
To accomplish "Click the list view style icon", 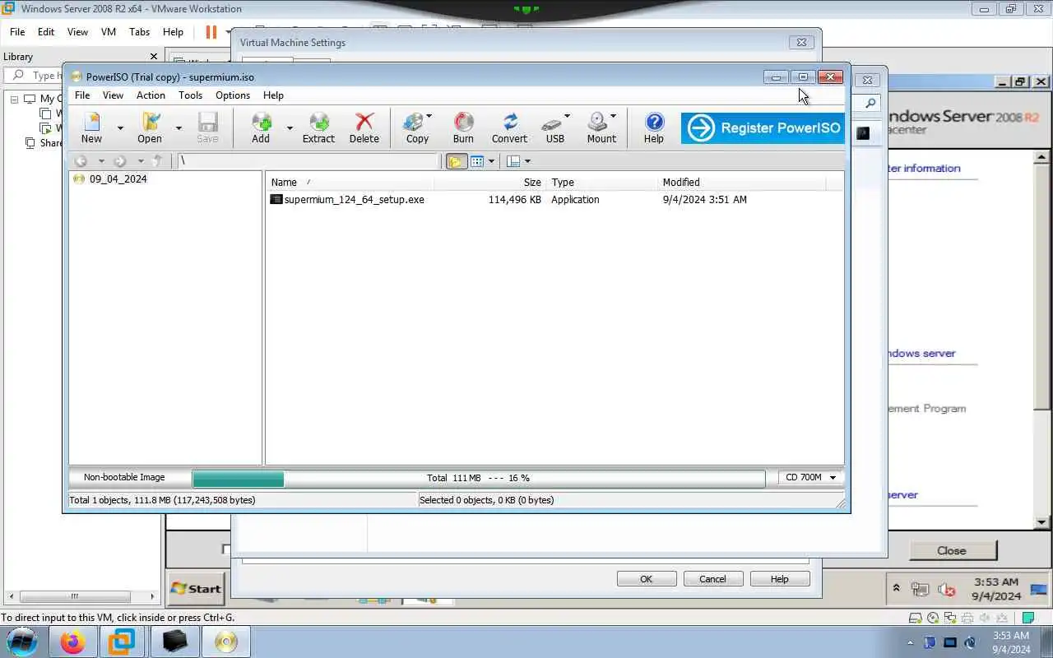I will point(477,161).
